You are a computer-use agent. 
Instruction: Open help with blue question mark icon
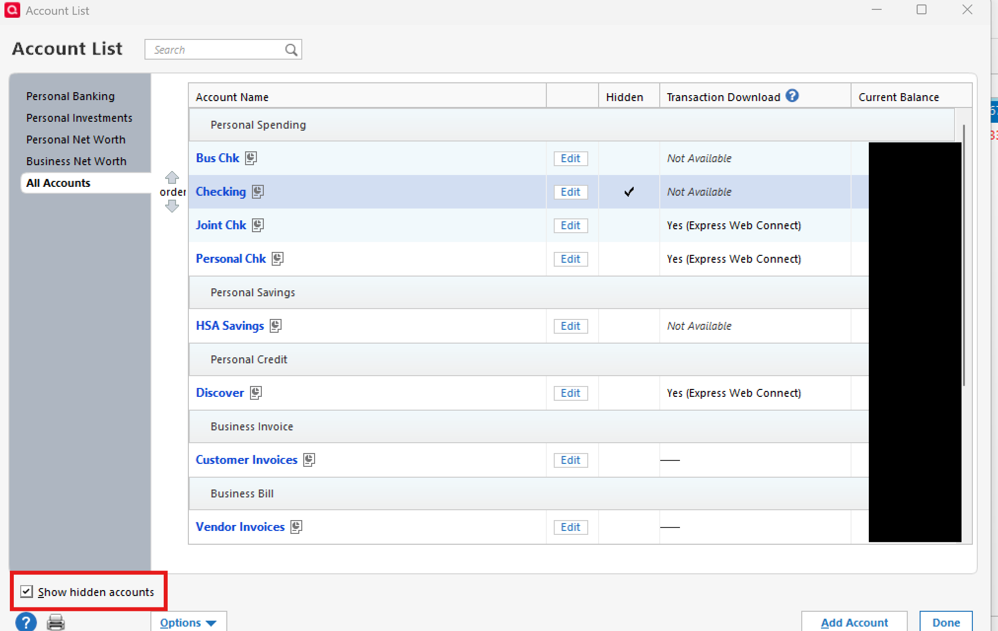(x=26, y=622)
